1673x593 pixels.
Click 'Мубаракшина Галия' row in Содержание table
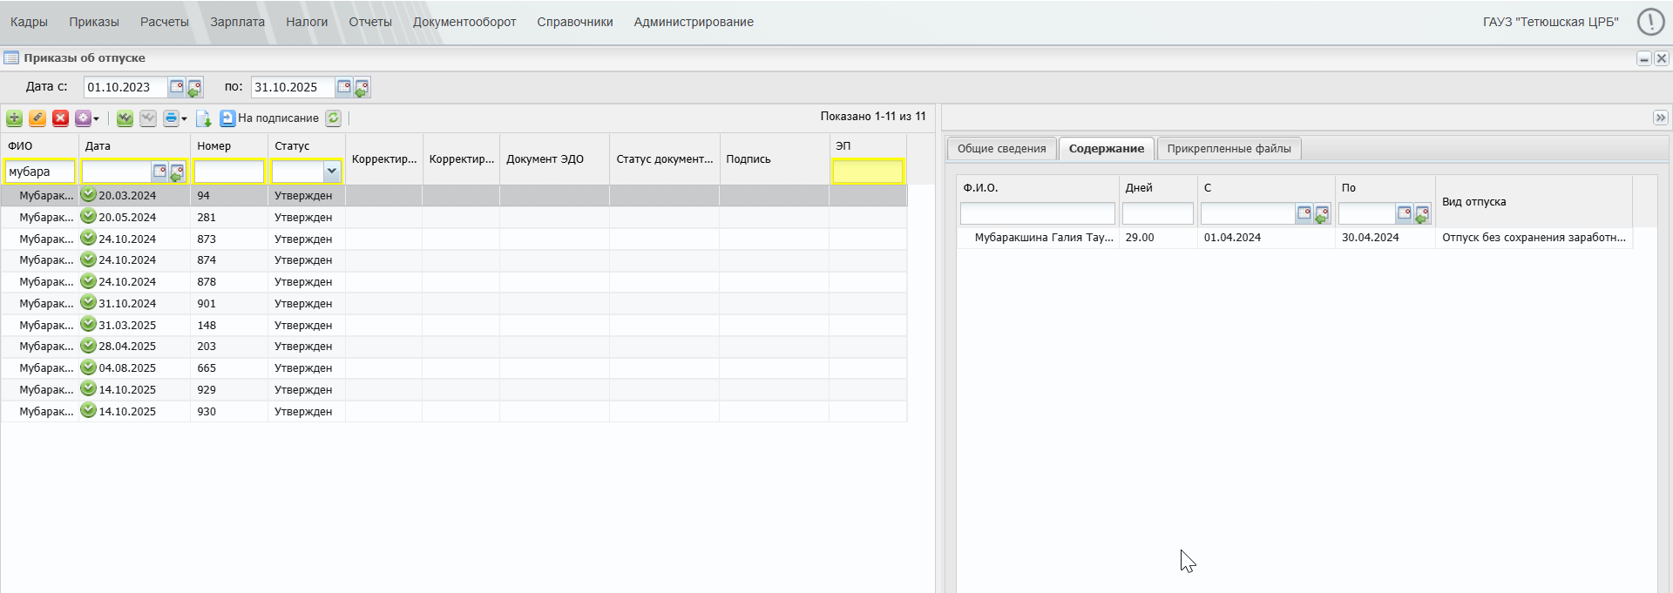pos(1295,238)
